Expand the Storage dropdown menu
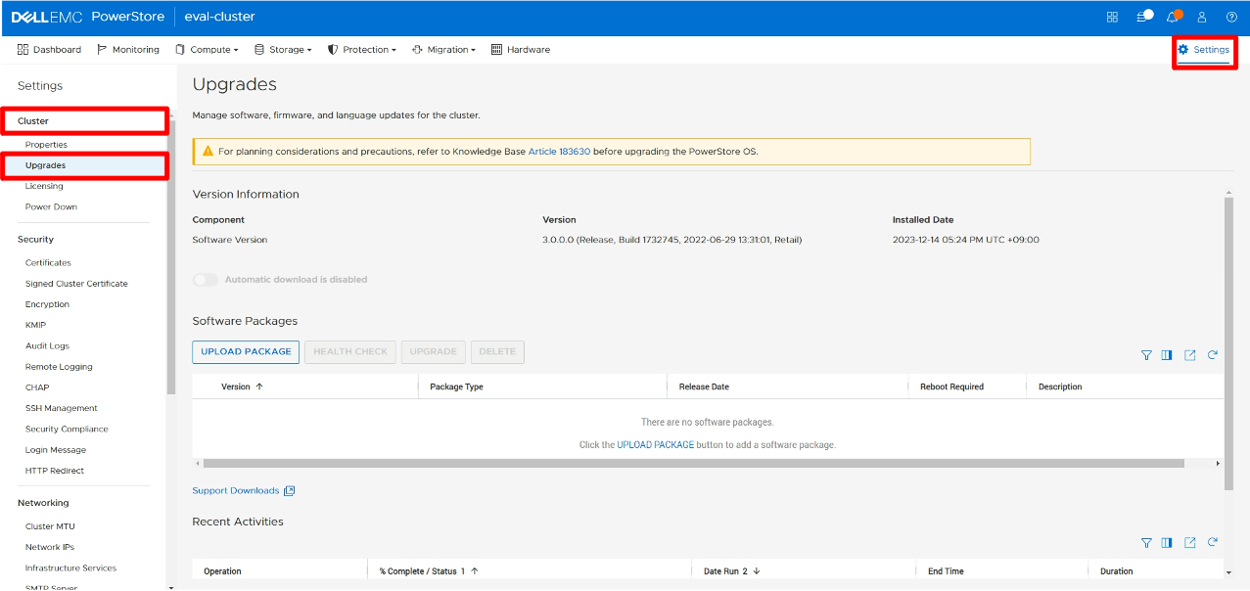 point(283,49)
